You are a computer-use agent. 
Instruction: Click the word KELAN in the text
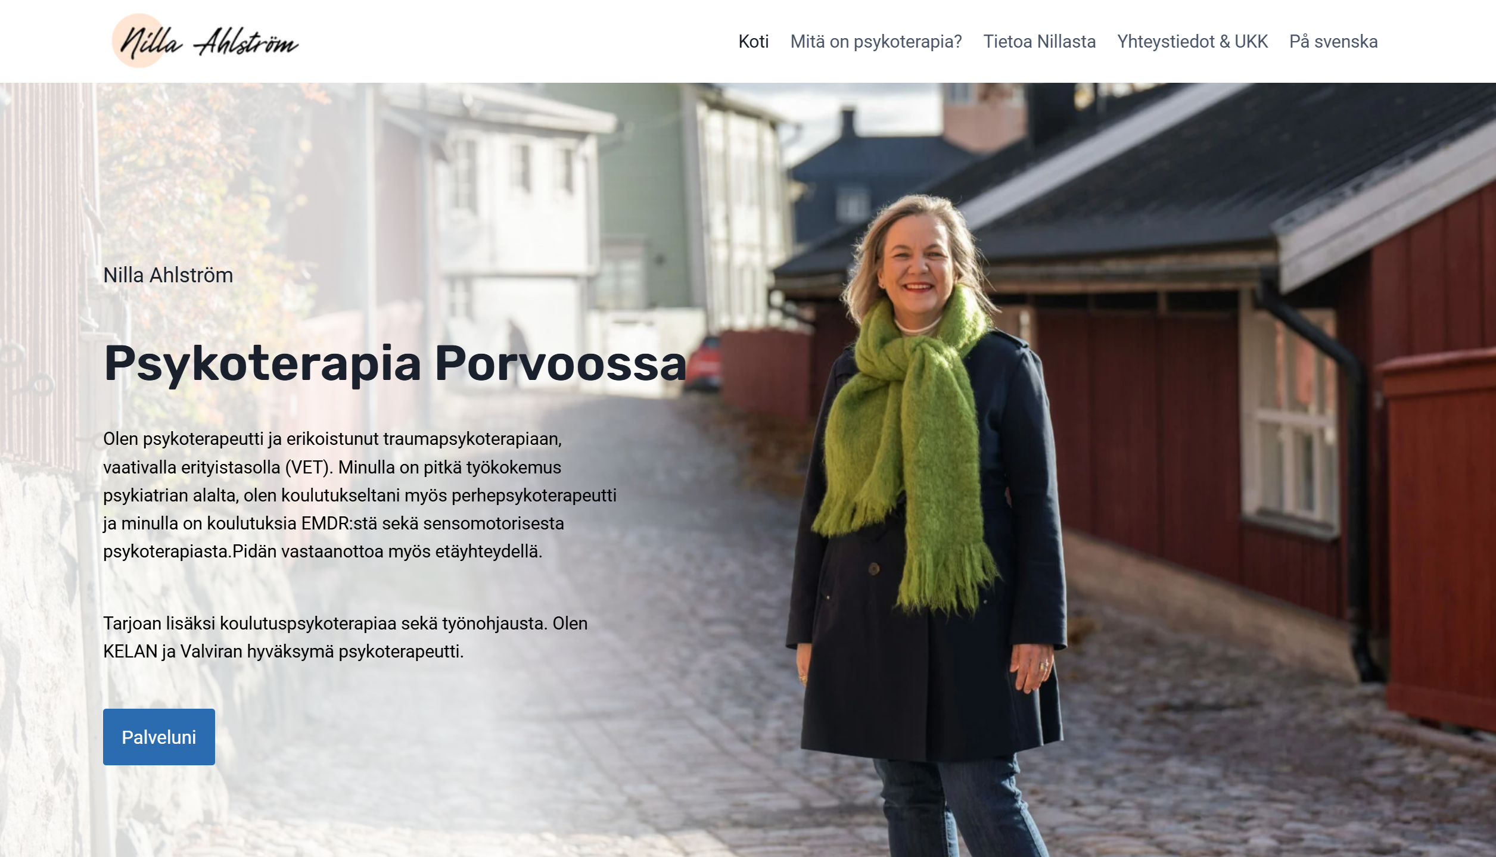pyautogui.click(x=130, y=652)
